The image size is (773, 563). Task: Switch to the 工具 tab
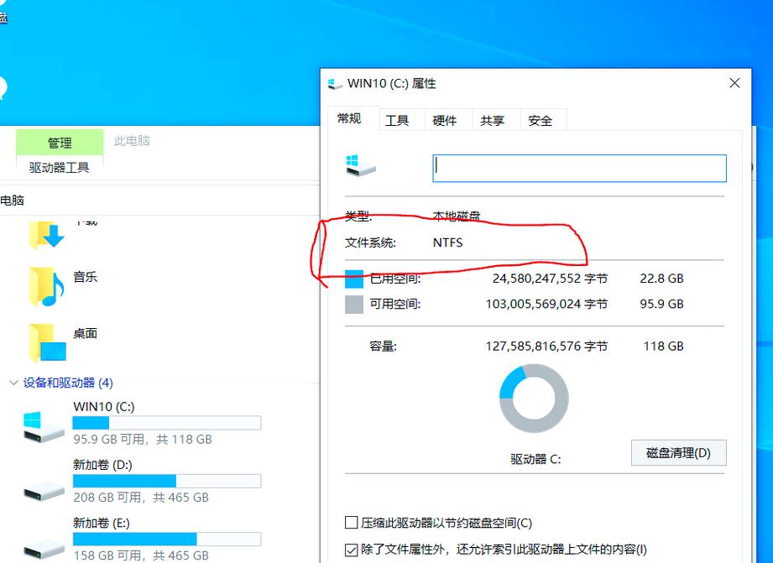[397, 120]
